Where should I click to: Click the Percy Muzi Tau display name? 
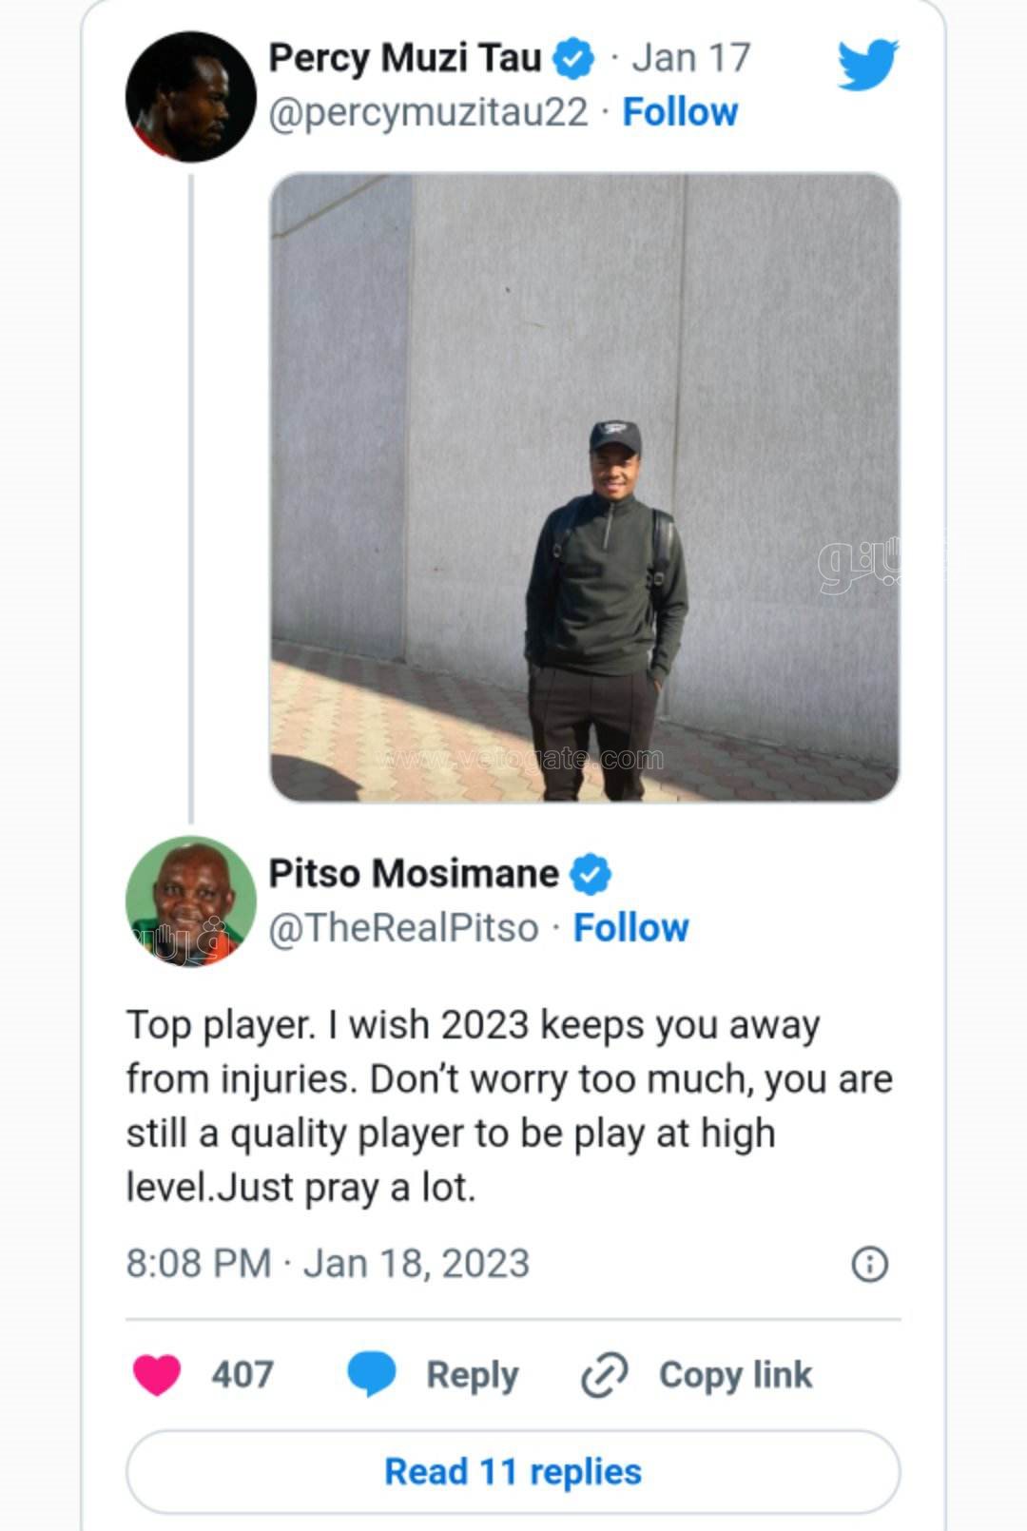click(405, 59)
